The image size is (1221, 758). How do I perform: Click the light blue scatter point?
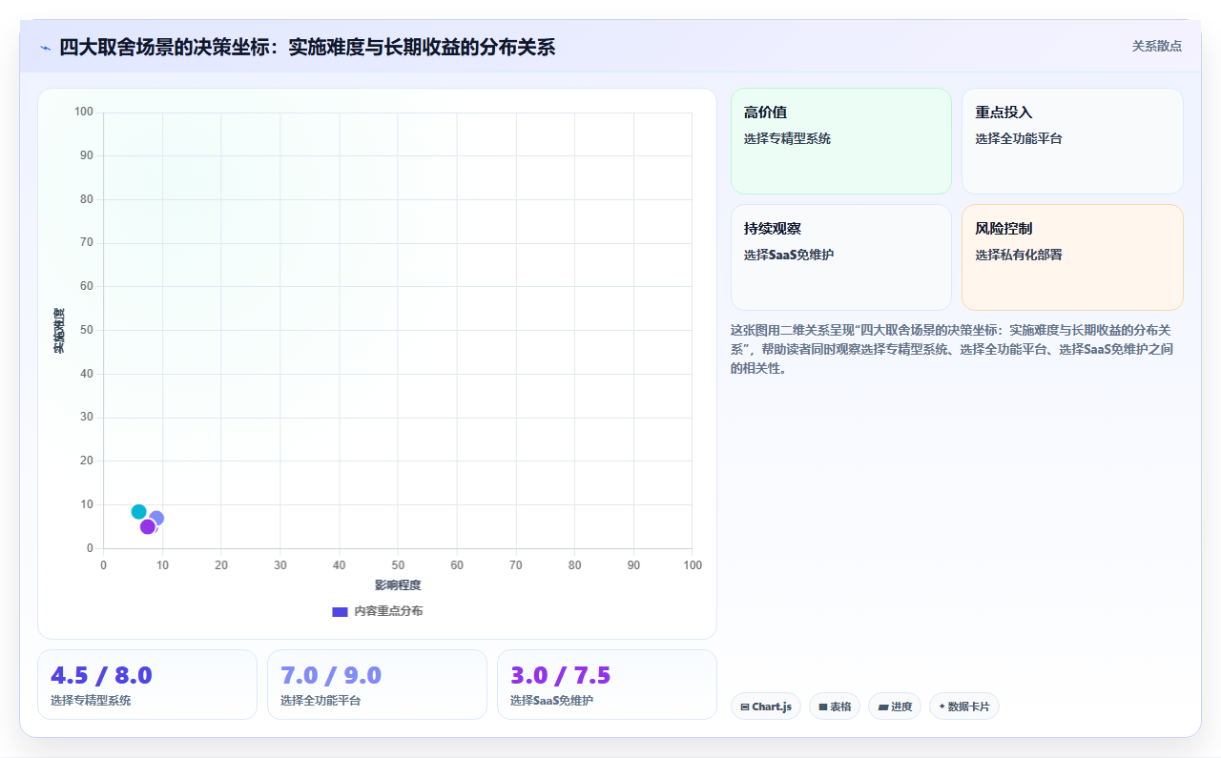(157, 518)
